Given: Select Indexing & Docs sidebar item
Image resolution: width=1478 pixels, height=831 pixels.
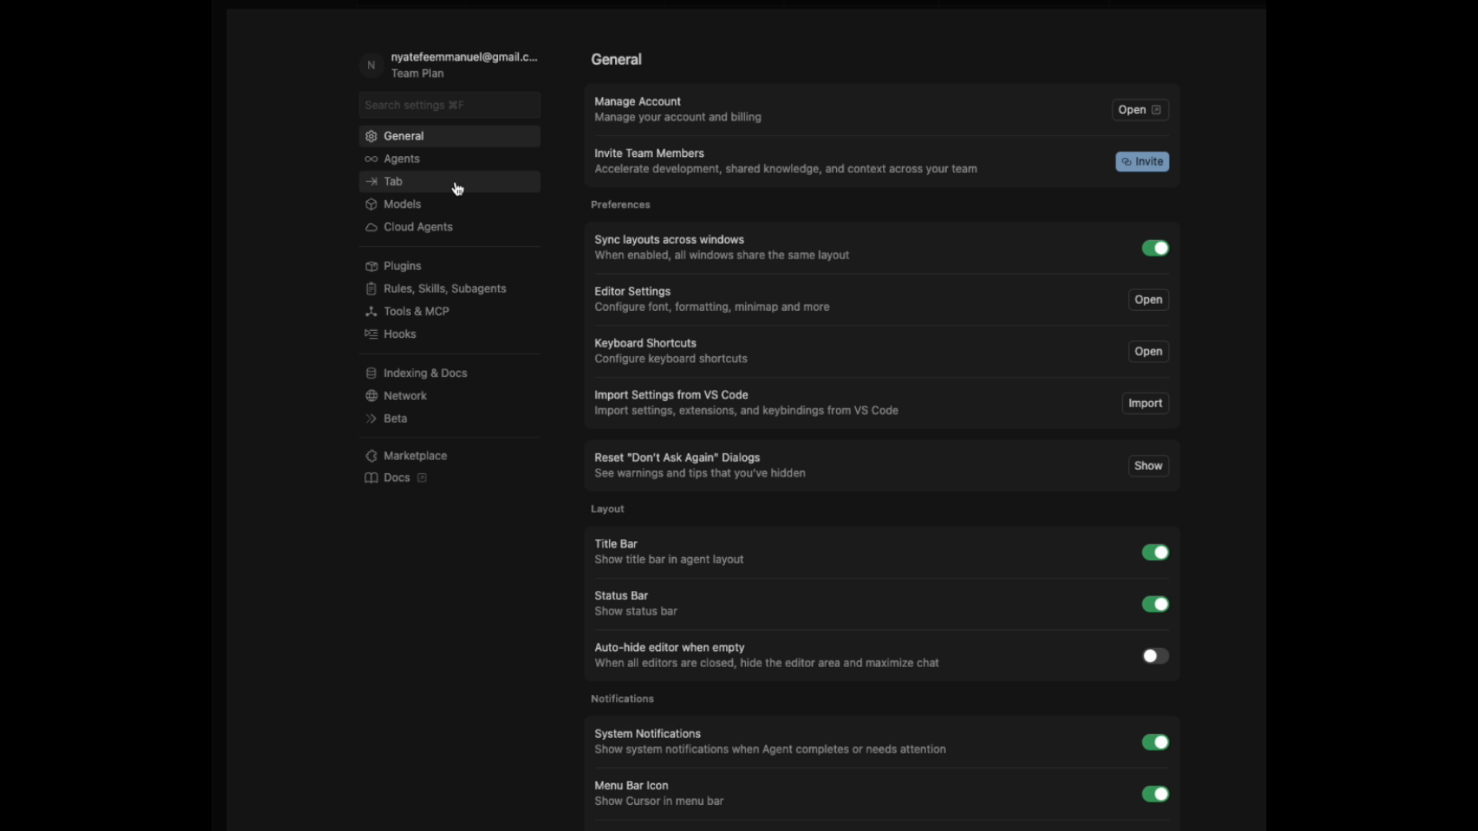Looking at the screenshot, I should pos(450,373).
